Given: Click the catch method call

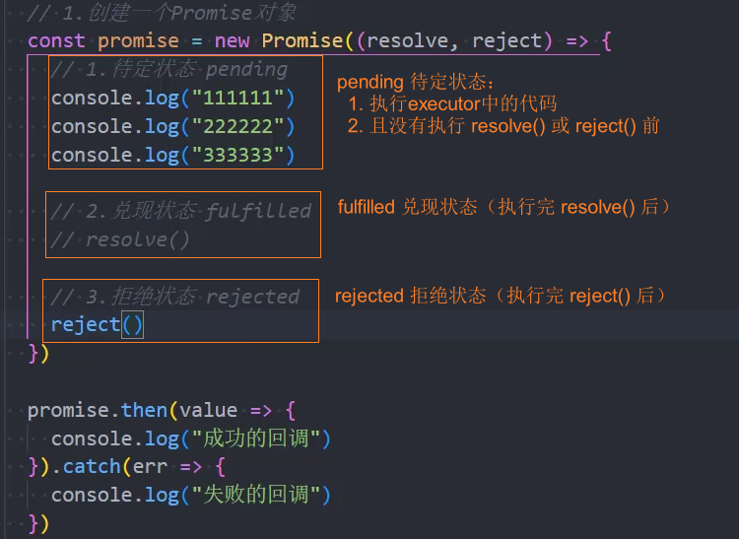Looking at the screenshot, I should [x=92, y=467].
